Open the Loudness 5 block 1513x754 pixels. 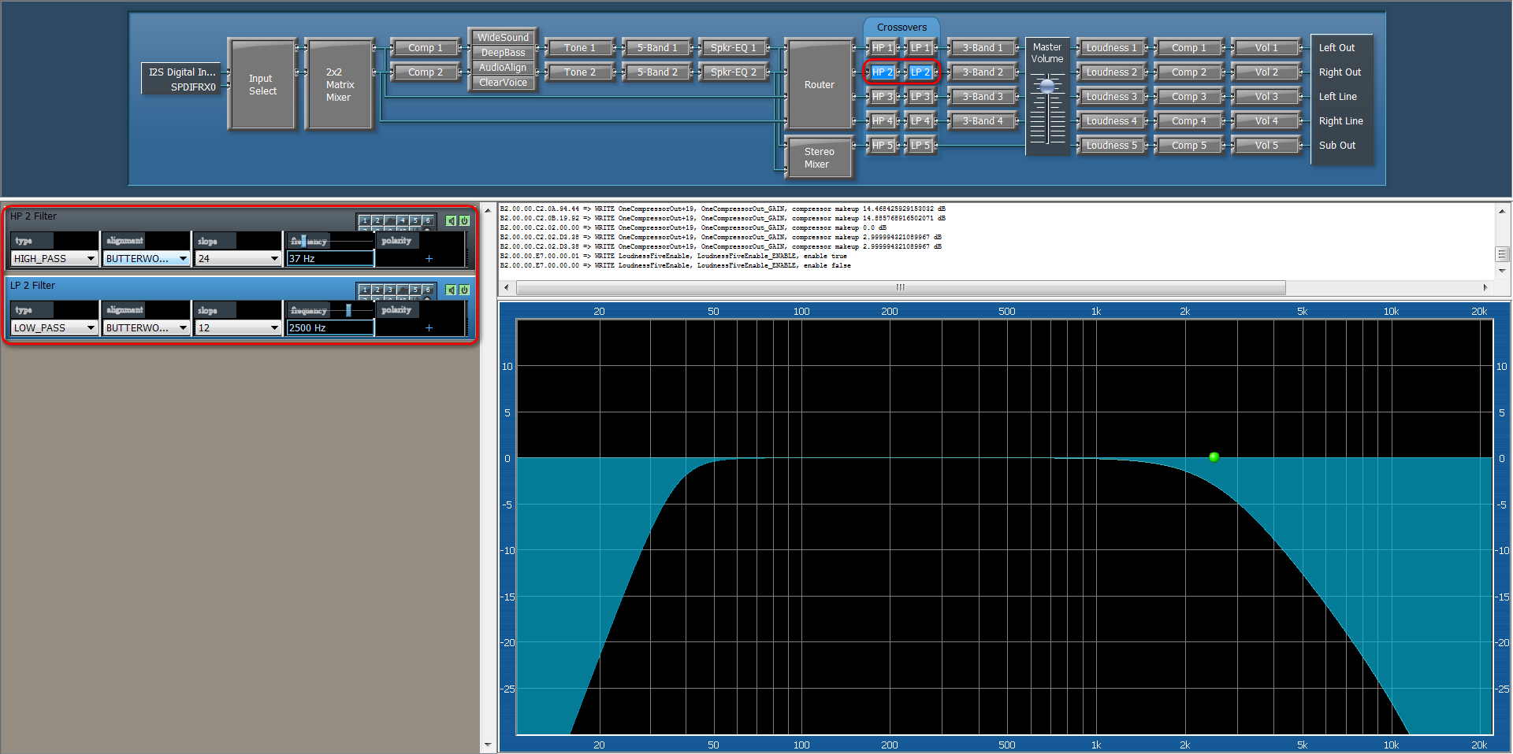pyautogui.click(x=1111, y=146)
